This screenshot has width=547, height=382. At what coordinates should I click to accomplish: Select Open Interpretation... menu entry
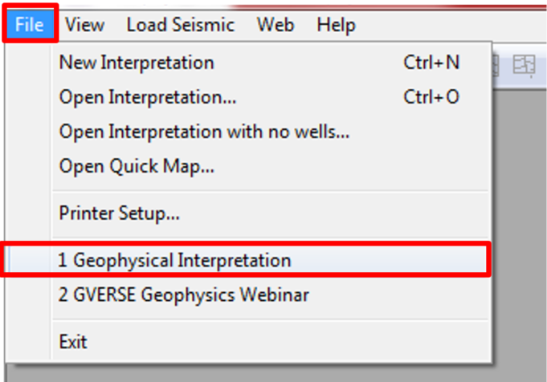pos(147,97)
